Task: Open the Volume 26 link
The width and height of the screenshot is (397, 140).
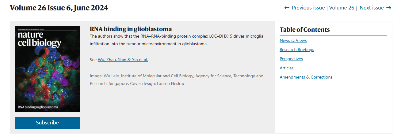Action: (342, 8)
